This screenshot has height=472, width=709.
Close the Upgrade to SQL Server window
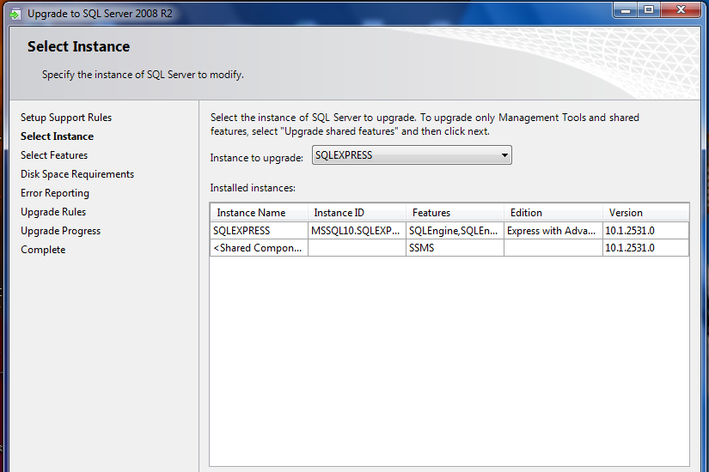pos(681,10)
